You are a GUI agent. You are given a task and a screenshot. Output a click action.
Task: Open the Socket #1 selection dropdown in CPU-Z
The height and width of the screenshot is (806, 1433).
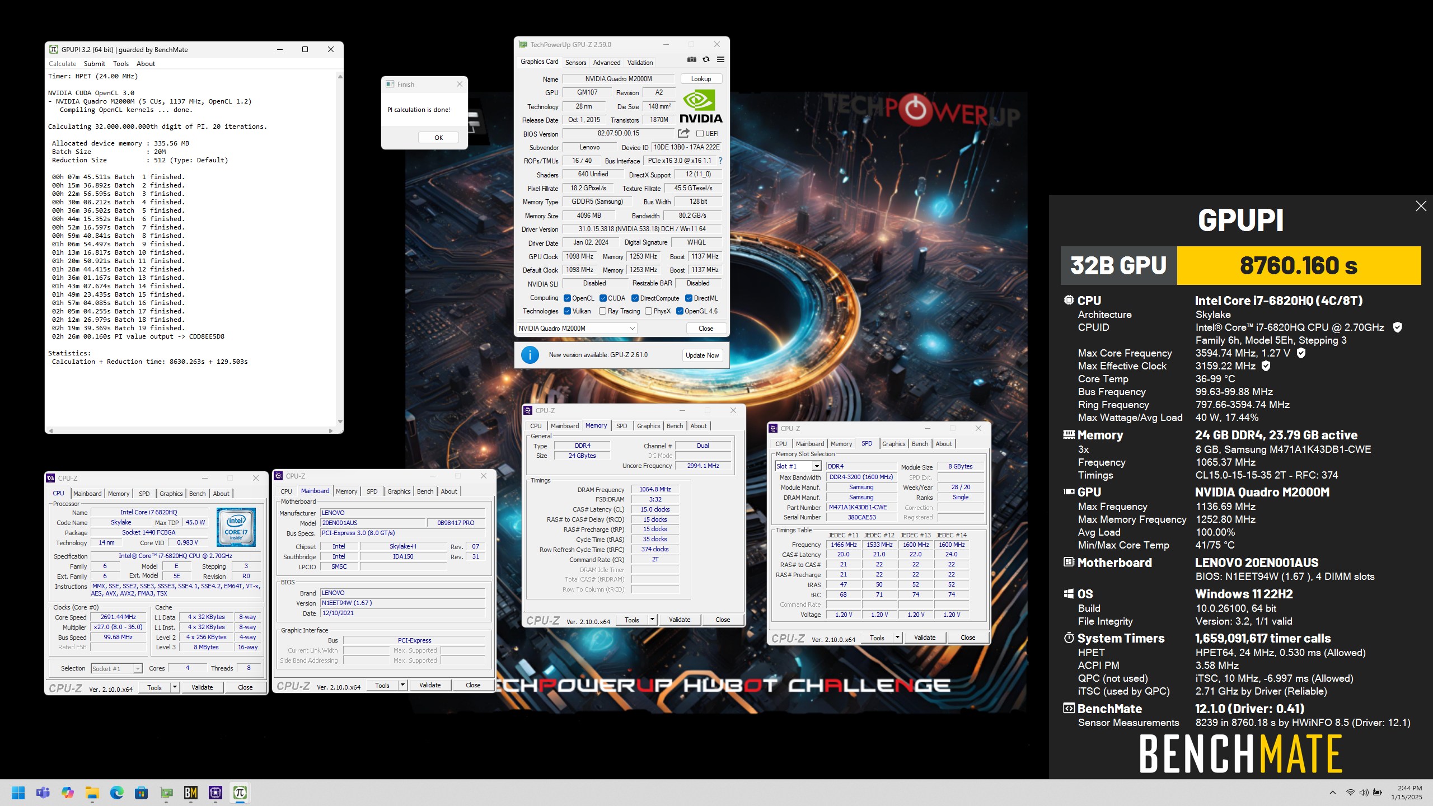coord(116,668)
